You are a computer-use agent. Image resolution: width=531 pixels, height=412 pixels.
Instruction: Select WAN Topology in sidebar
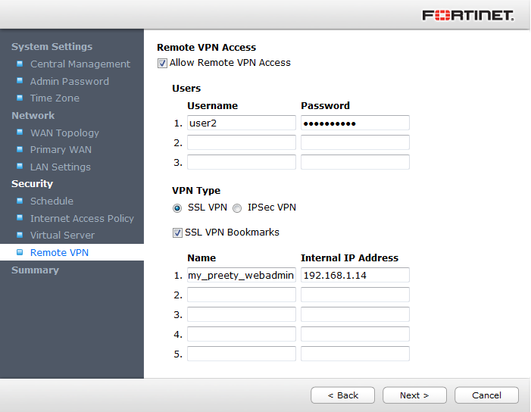click(x=64, y=133)
